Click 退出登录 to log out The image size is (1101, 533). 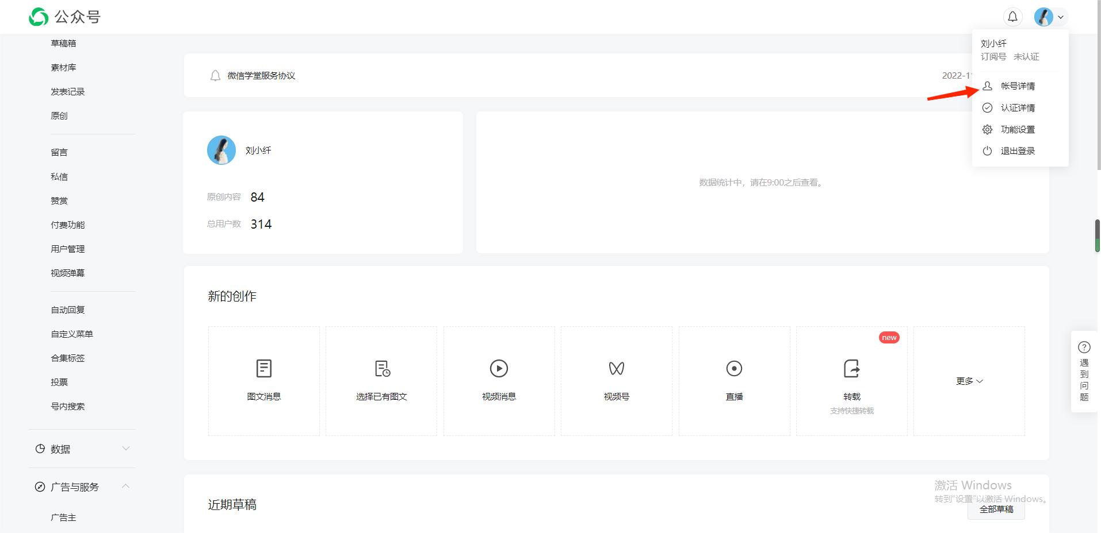1017,150
